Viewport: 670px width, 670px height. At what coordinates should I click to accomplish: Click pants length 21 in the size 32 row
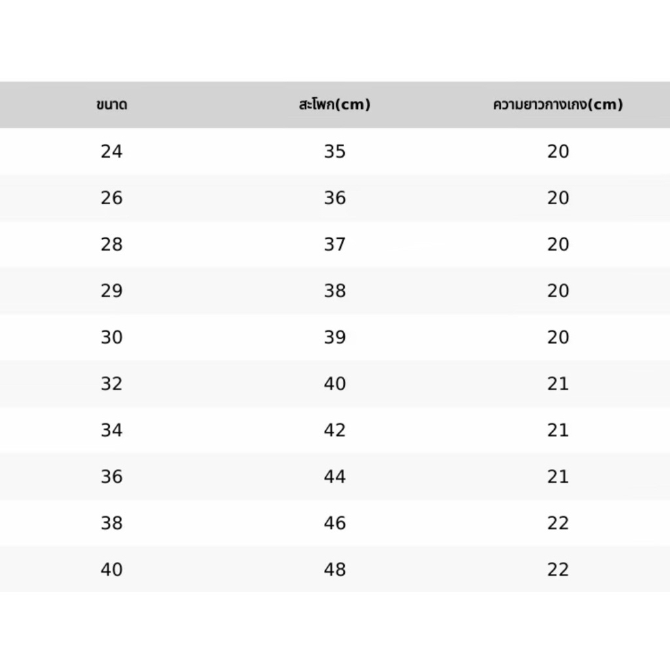[x=558, y=384]
